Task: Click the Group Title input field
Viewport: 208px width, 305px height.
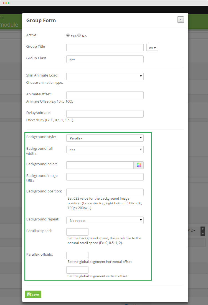Action: pyautogui.click(x=105, y=47)
